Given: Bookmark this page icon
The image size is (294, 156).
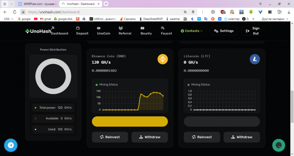Looking at the screenshot, I should click(x=193, y=12).
